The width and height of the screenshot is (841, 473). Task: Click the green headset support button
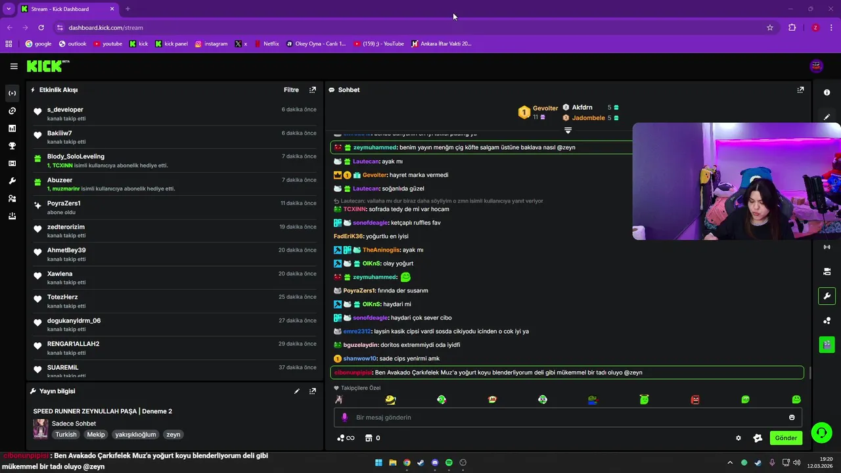coord(821,433)
